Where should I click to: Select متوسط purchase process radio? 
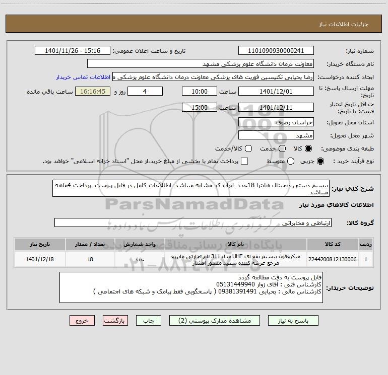291,161
